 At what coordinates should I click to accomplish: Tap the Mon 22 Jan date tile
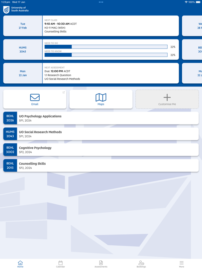[23, 73]
